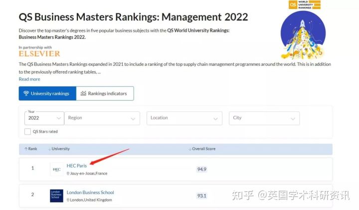359x210 pixels.
Task: Sort by the Overall Score column arrow
Action: (x=190, y=149)
